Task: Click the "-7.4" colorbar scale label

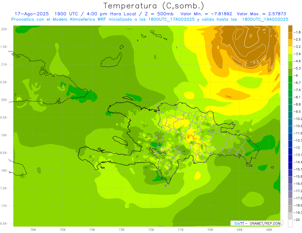Action: tap(297, 90)
